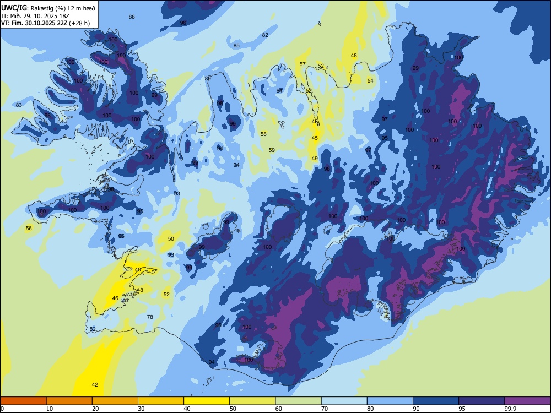Select the medium blue 80–90 legend swatch
Screen dimensions: 551x413
[390, 401]
